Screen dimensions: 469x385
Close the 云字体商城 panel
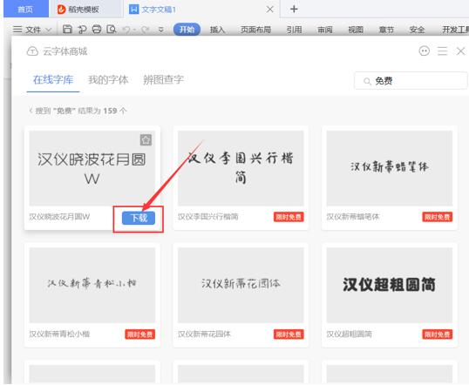[x=460, y=51]
